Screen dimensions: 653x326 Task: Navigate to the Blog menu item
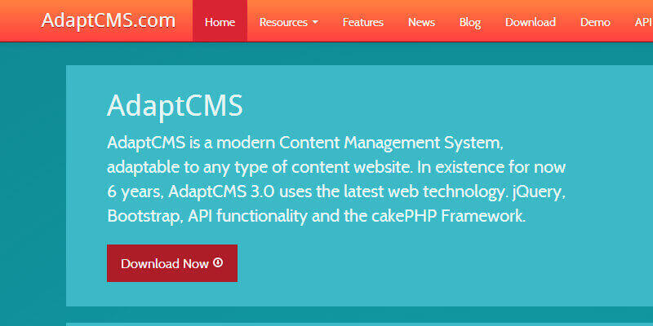[470, 22]
